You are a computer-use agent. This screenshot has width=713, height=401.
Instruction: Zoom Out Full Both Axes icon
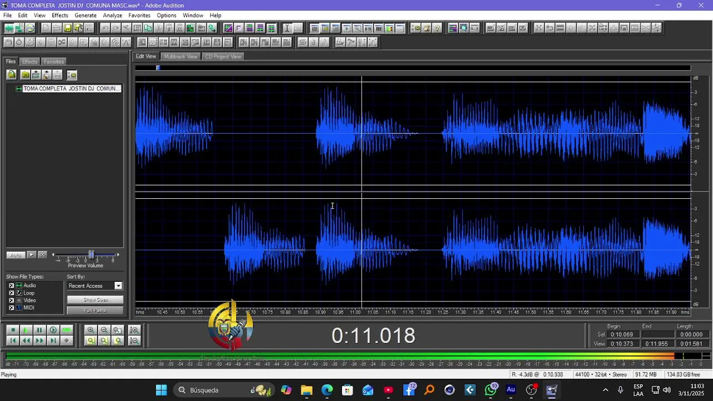point(118,330)
